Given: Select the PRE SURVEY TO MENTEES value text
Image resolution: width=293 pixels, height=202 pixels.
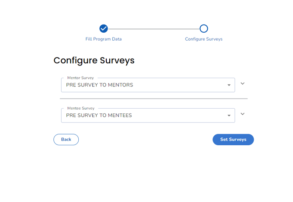Looking at the screenshot, I should pyautogui.click(x=99, y=115).
